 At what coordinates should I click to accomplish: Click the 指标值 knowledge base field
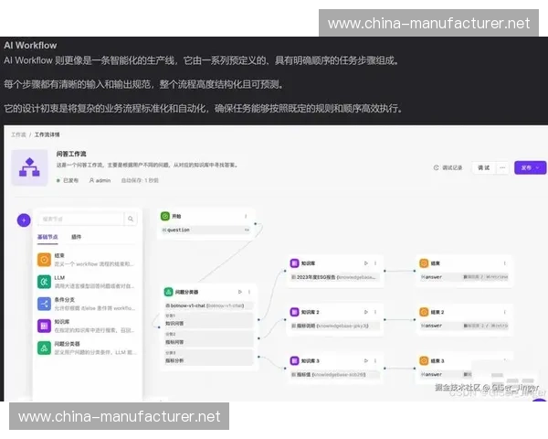click(335, 375)
